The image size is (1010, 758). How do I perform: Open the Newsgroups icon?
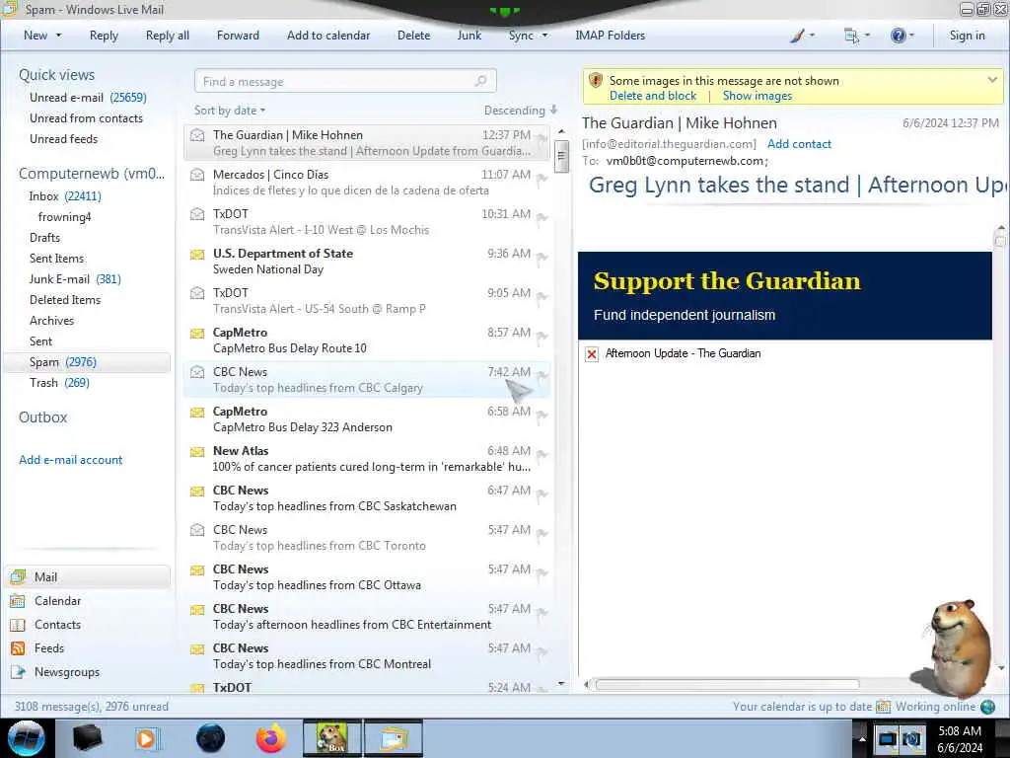point(18,672)
